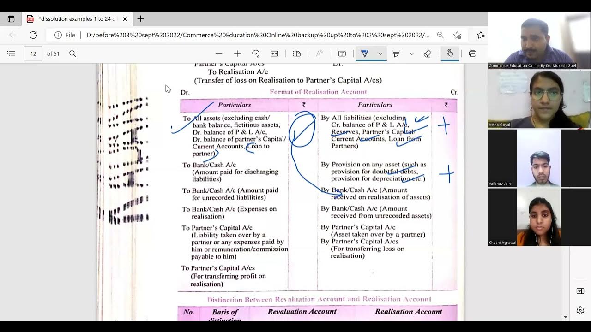This screenshot has height=332, width=591.
Task: Select Dr. Mukesh Goel video tile
Action: click(539, 41)
